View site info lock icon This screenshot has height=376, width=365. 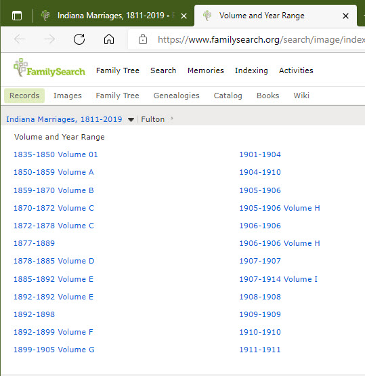pyautogui.click(x=143, y=39)
